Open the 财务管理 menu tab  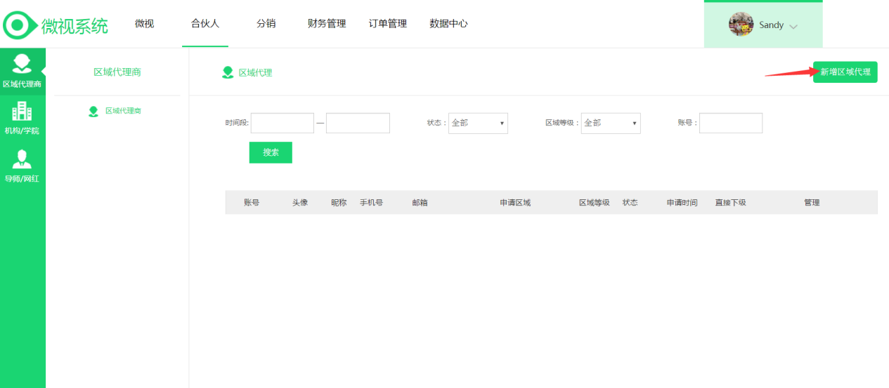tap(327, 24)
